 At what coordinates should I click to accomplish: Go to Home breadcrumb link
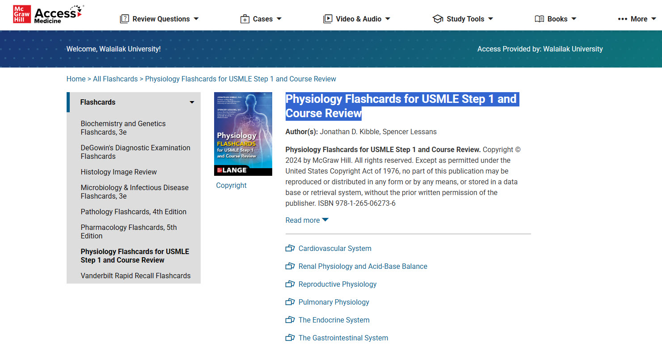pyautogui.click(x=76, y=79)
